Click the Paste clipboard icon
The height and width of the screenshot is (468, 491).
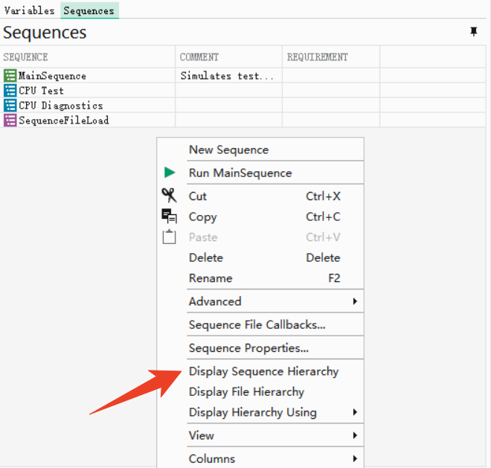[169, 237]
